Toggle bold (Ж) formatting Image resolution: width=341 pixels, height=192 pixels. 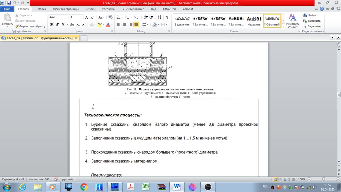click(x=51, y=24)
